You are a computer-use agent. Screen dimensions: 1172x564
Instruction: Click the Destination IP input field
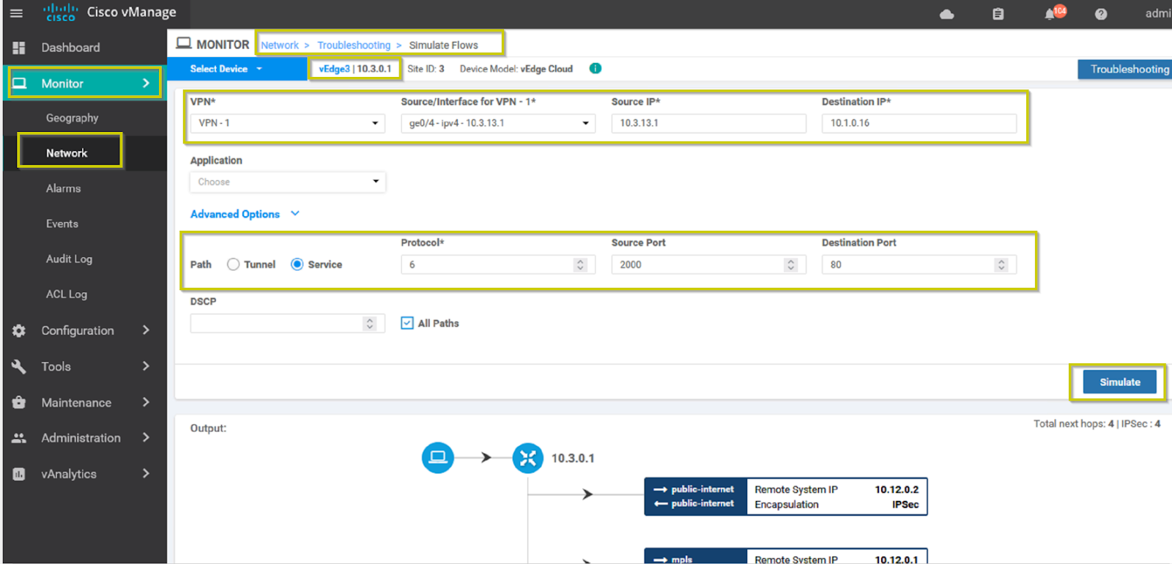pos(919,123)
